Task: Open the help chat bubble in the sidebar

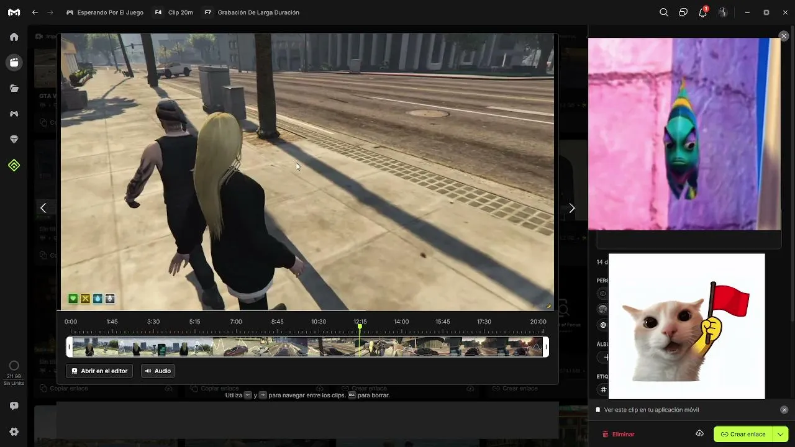Action: coord(14,406)
